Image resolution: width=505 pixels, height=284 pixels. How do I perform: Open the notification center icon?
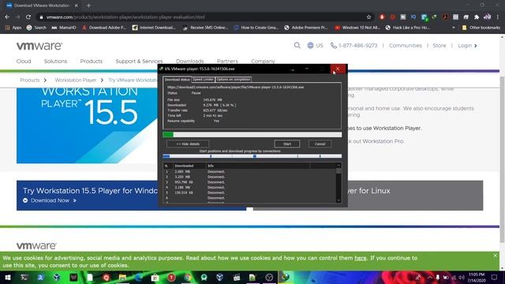coord(494,277)
